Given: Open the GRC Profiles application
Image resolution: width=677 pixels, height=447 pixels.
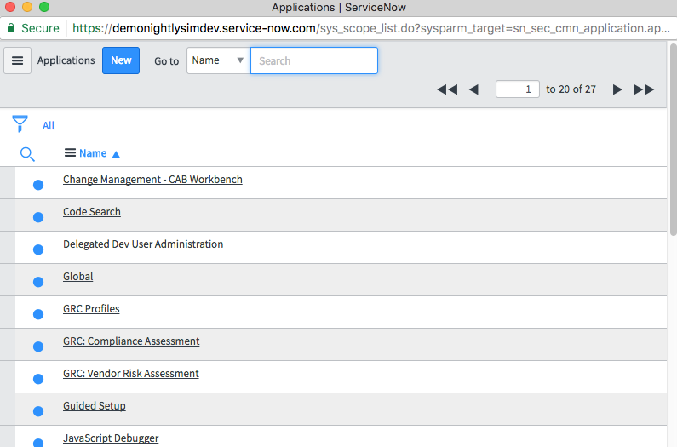Looking at the screenshot, I should pyautogui.click(x=91, y=309).
